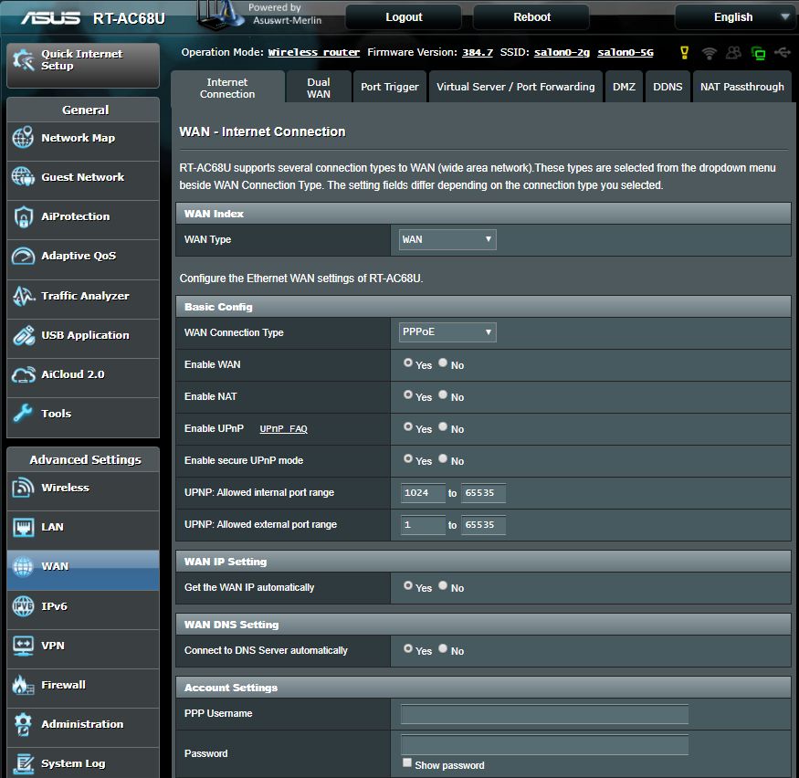Click the AiCloud 2.0 cloud icon
Screen dimensions: 799x778
[x=24, y=374]
